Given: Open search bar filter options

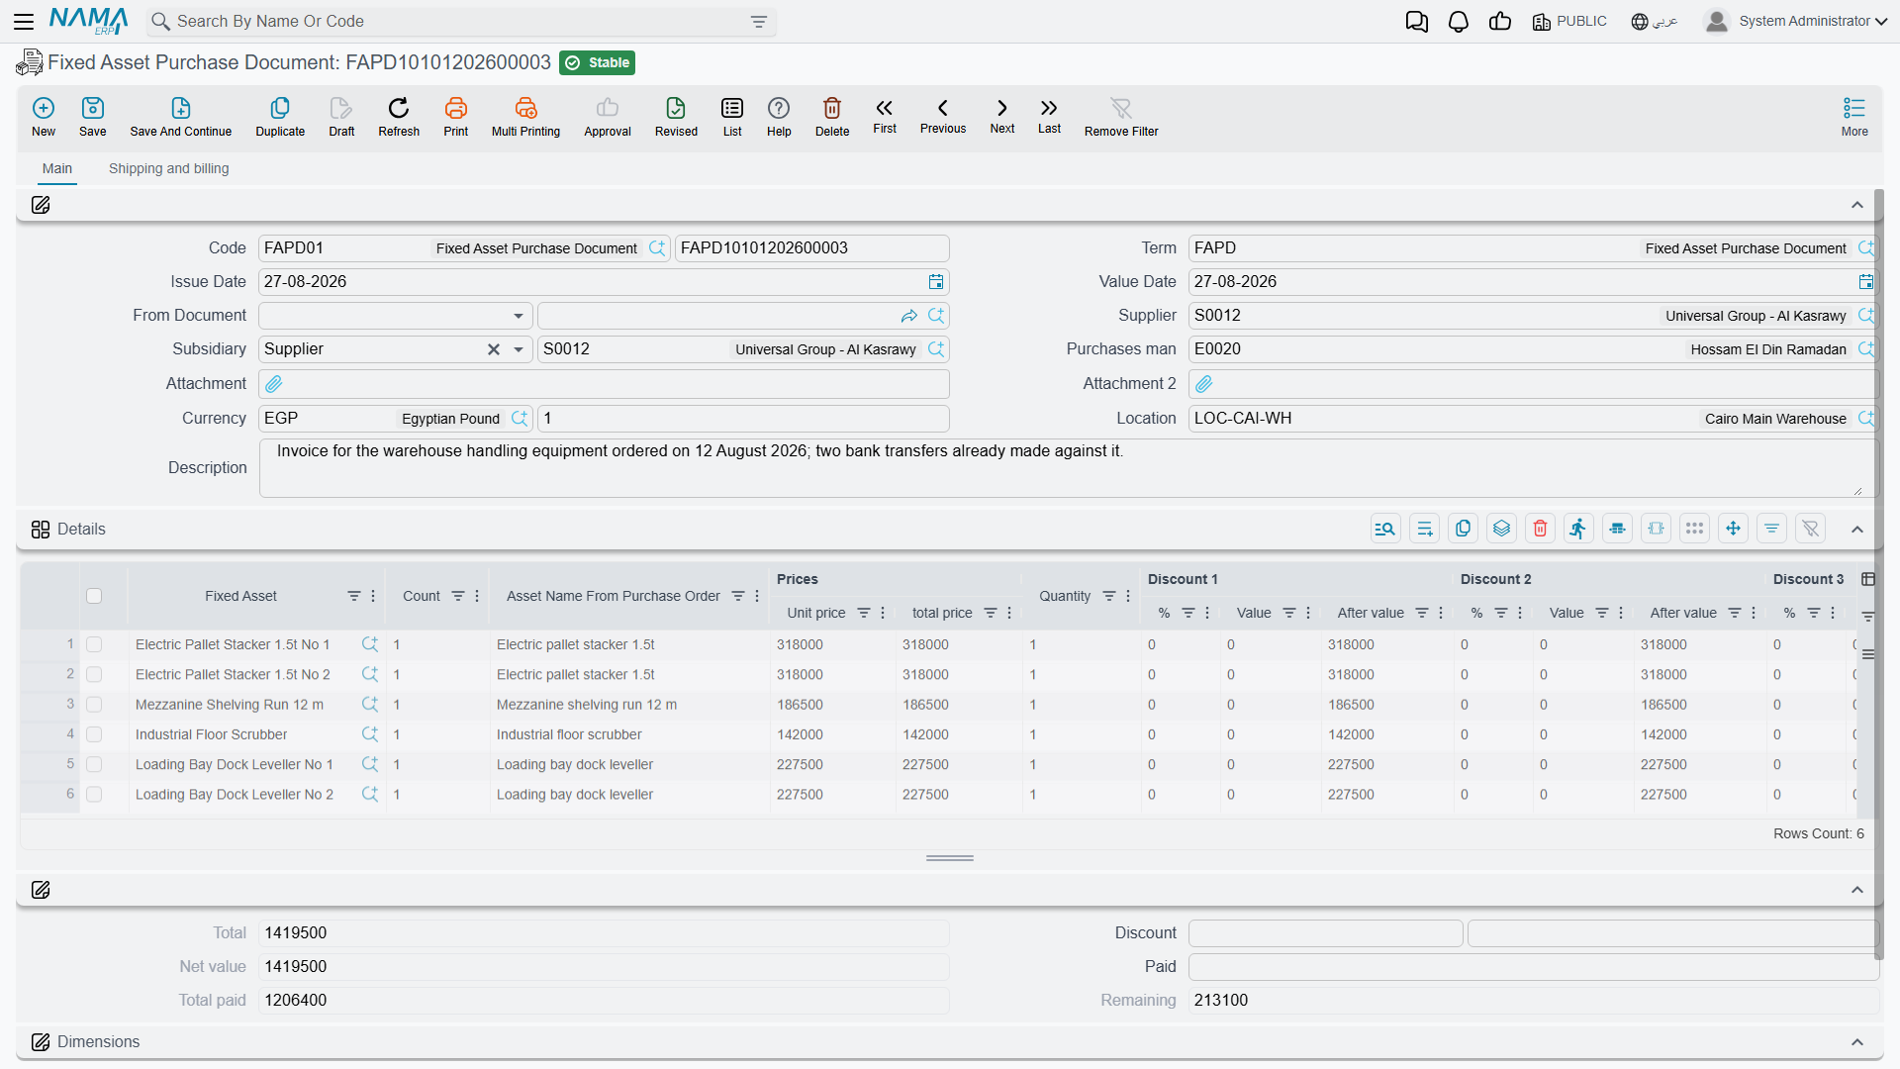Looking at the screenshot, I should click(759, 22).
